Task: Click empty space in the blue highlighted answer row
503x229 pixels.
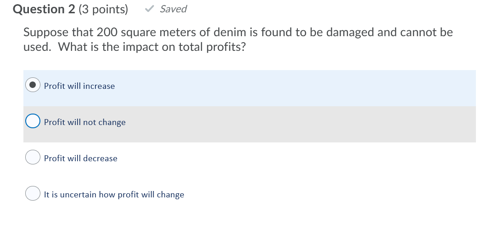Action: pyautogui.click(x=298, y=87)
